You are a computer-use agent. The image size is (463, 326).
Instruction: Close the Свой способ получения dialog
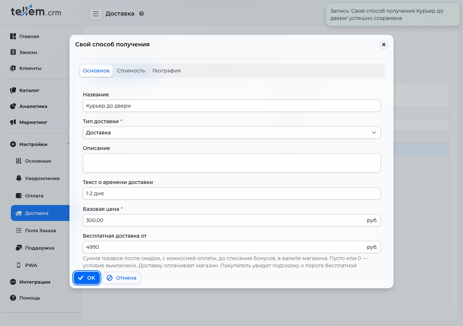384,45
